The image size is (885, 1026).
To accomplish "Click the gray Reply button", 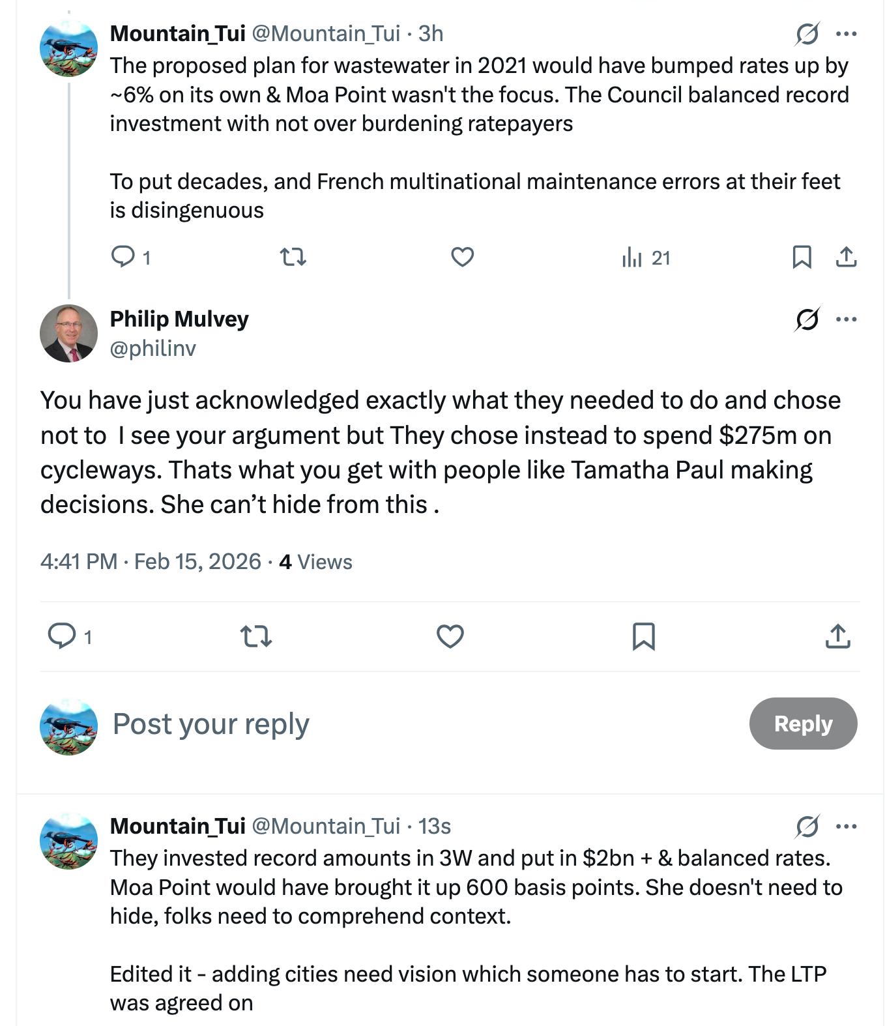I will (803, 724).
